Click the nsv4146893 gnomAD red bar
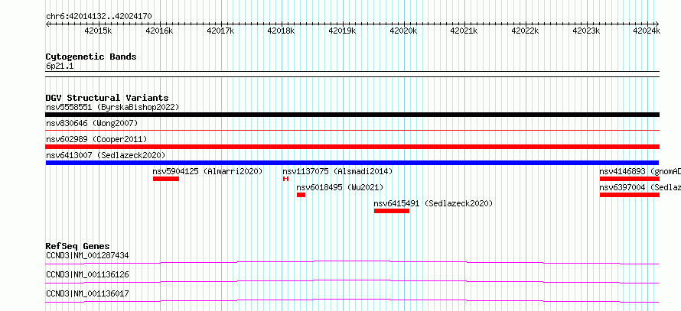The image size is (681, 311). click(630, 179)
